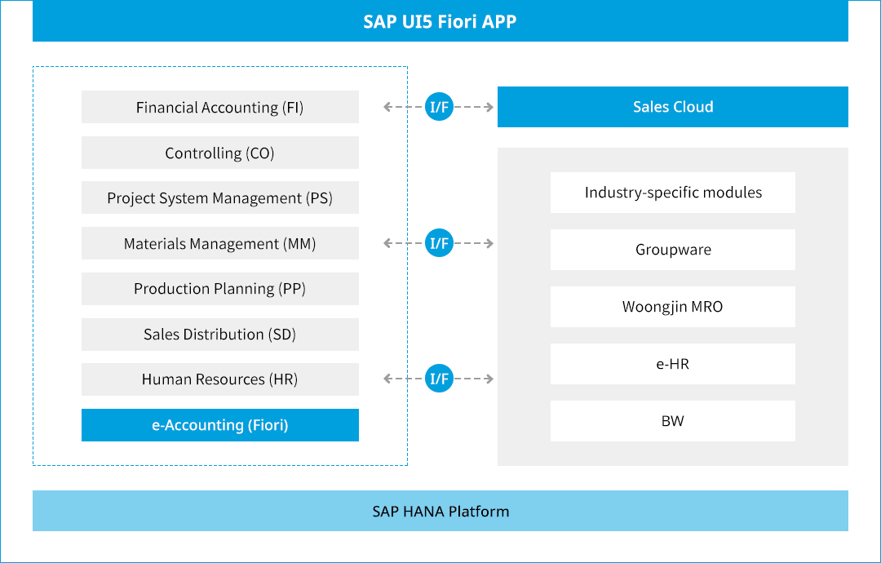Click the SAP HANA Platform bar
The width and height of the screenshot is (881, 563).
pyautogui.click(x=440, y=511)
